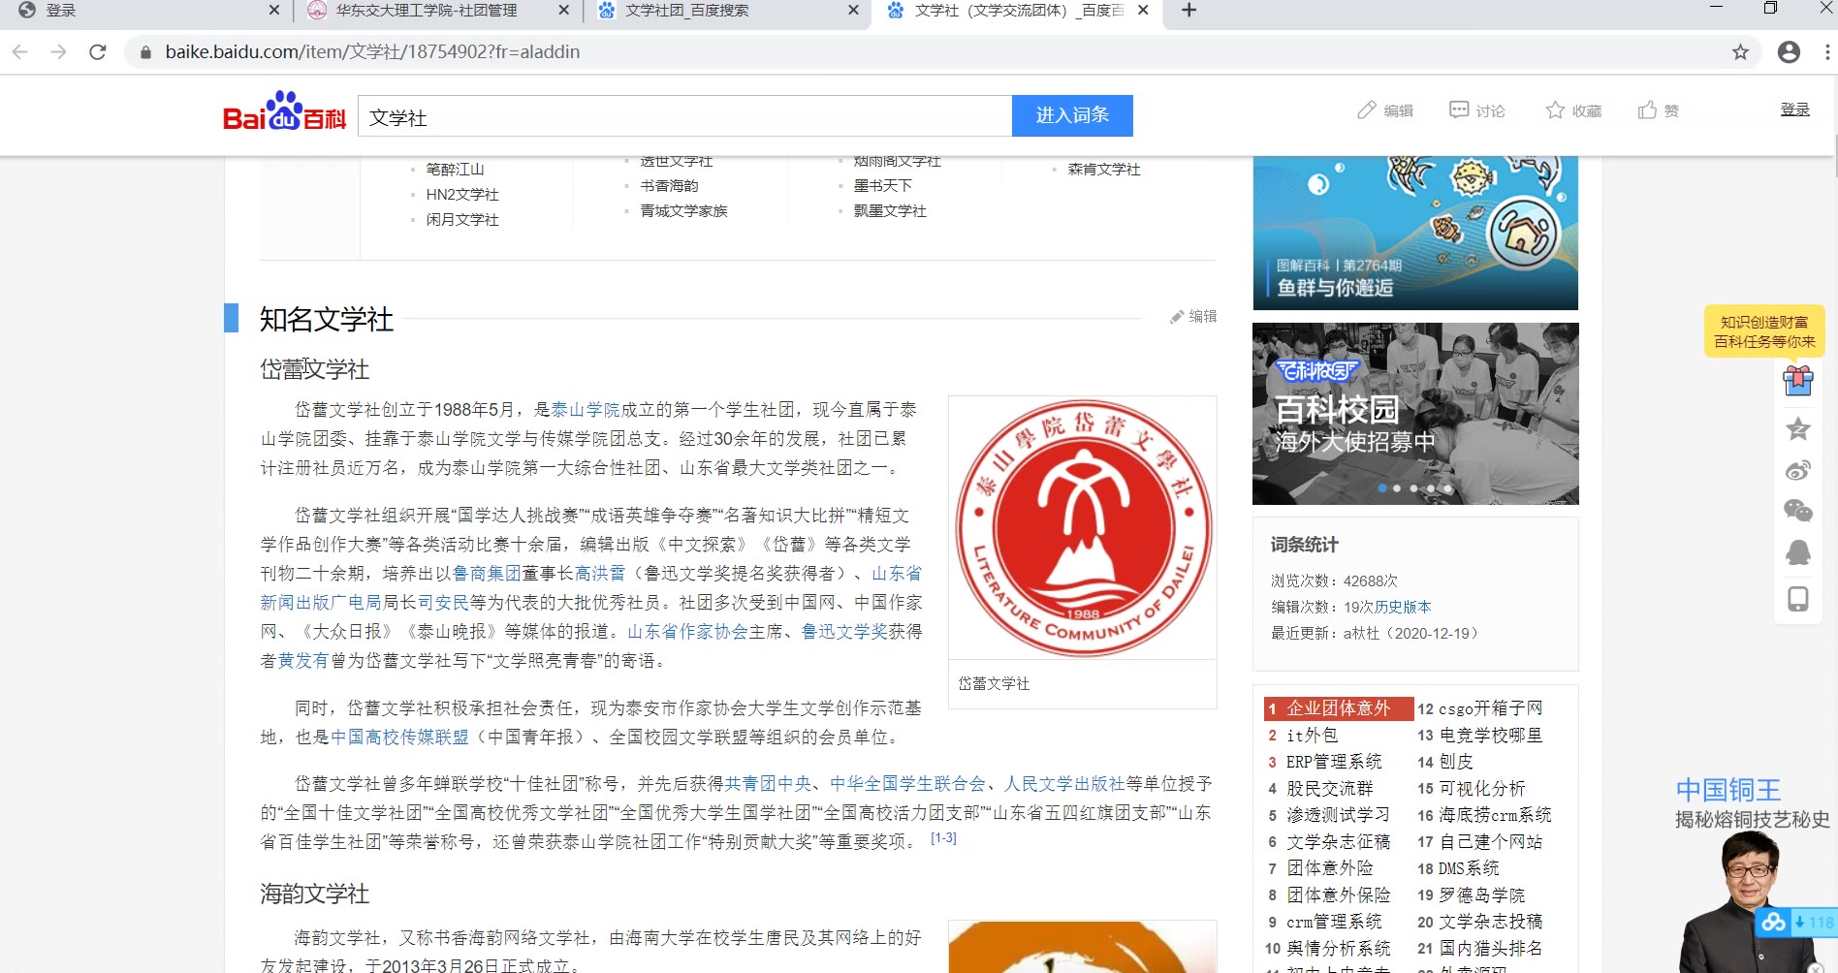
Task: Select the 文学社 (文学交流团体) tab
Action: click(x=1018, y=11)
